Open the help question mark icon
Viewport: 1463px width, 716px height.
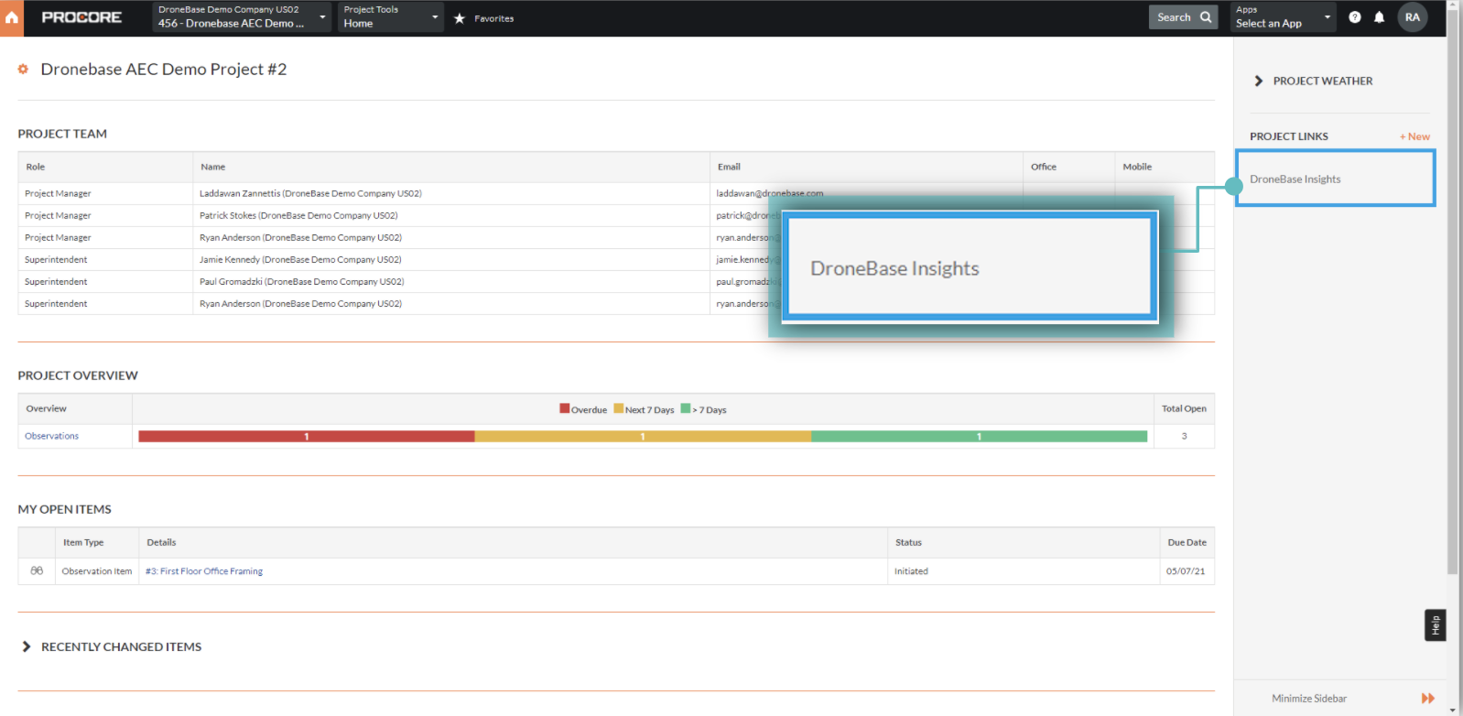[x=1355, y=17]
